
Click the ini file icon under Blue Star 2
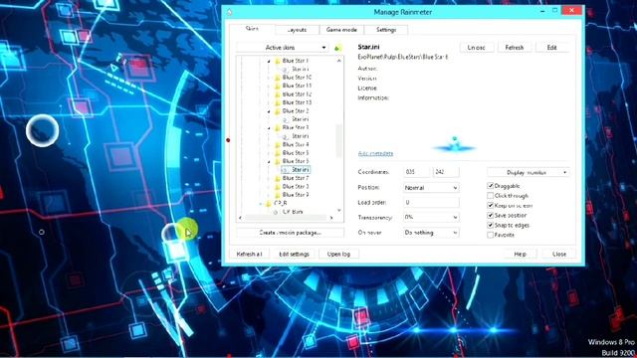[286, 119]
